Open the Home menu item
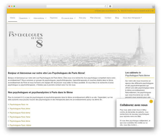This screenshot has width=162, height=137. point(13,18)
